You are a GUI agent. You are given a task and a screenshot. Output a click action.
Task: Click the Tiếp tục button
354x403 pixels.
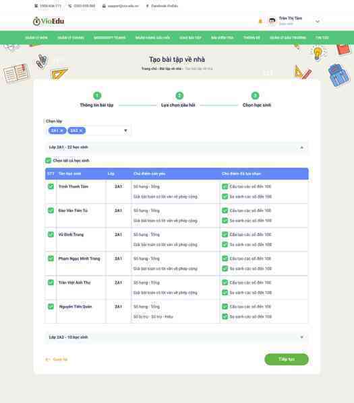point(287,359)
